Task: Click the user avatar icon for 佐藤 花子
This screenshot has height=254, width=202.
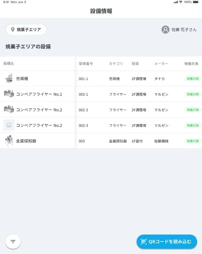Action: [165, 30]
